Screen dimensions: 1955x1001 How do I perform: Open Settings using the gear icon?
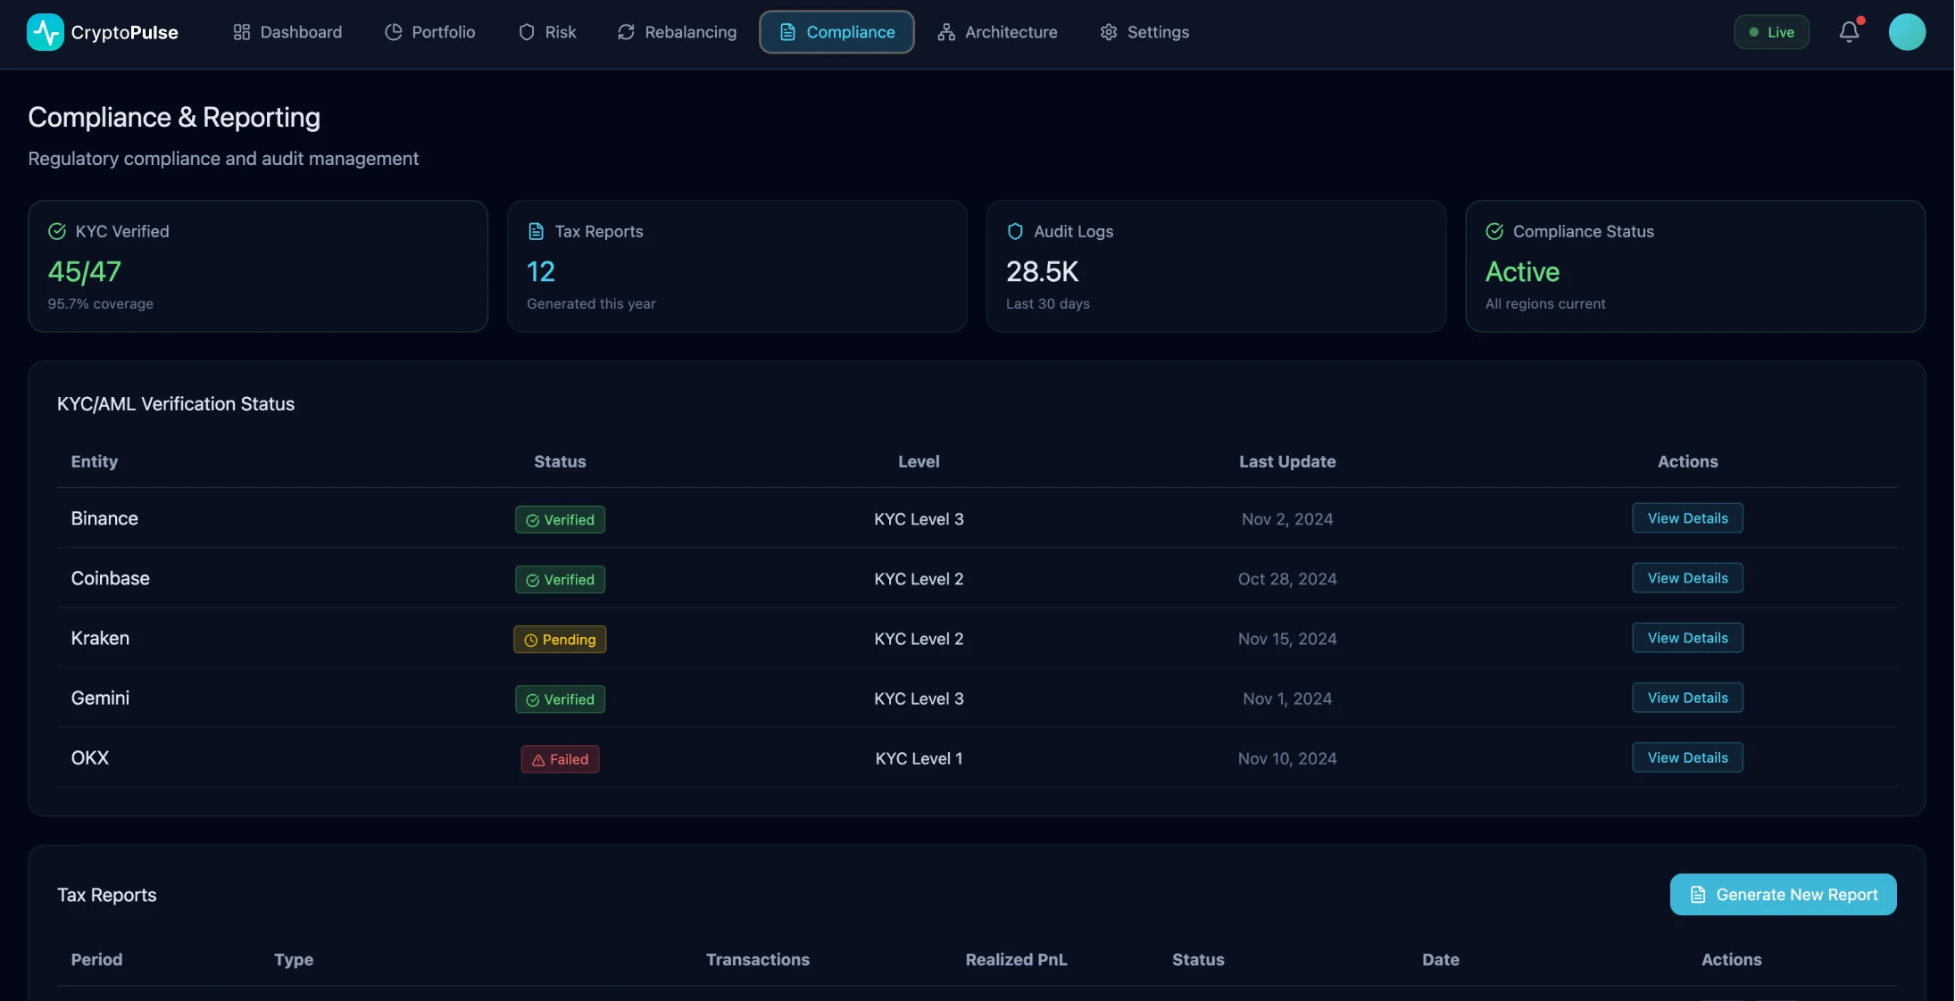(1108, 31)
